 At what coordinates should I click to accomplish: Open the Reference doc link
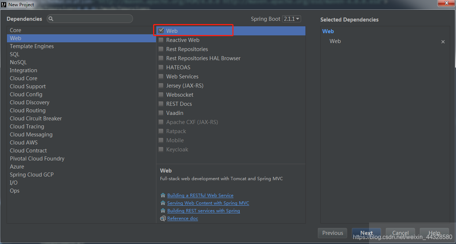tap(183, 218)
